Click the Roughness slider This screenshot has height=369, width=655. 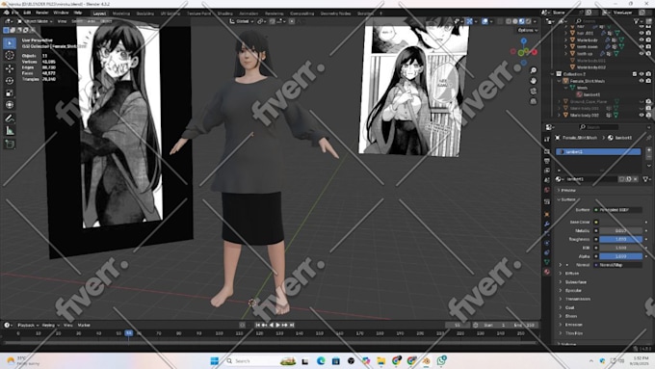[x=621, y=239]
